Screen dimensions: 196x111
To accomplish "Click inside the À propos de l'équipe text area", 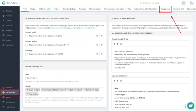I will (x=151, y=97).
